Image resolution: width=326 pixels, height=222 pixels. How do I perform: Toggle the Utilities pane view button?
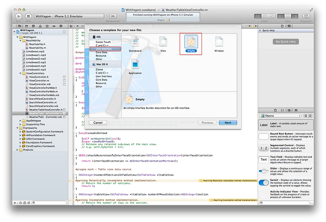pos(295,16)
